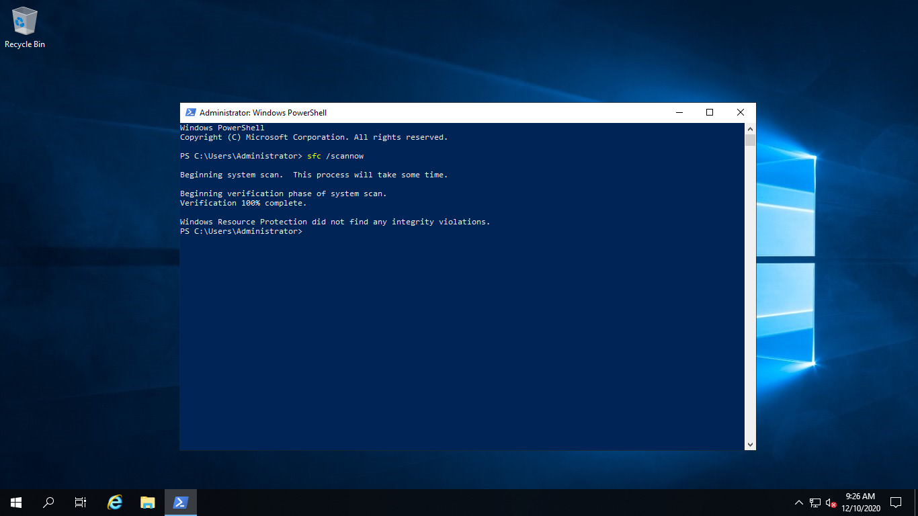The width and height of the screenshot is (918, 516).
Task: Show hidden system tray icons
Action: click(799, 502)
